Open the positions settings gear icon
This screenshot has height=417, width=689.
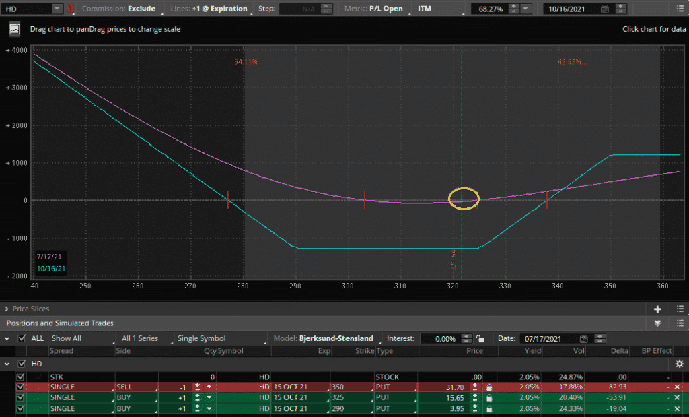(680, 364)
